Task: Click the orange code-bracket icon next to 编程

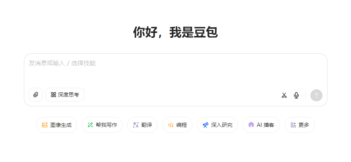Action: coord(171,125)
